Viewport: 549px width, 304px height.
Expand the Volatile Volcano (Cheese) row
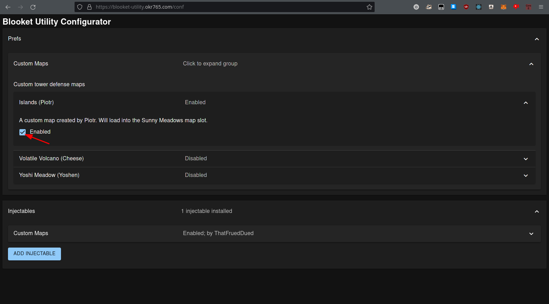274,159
